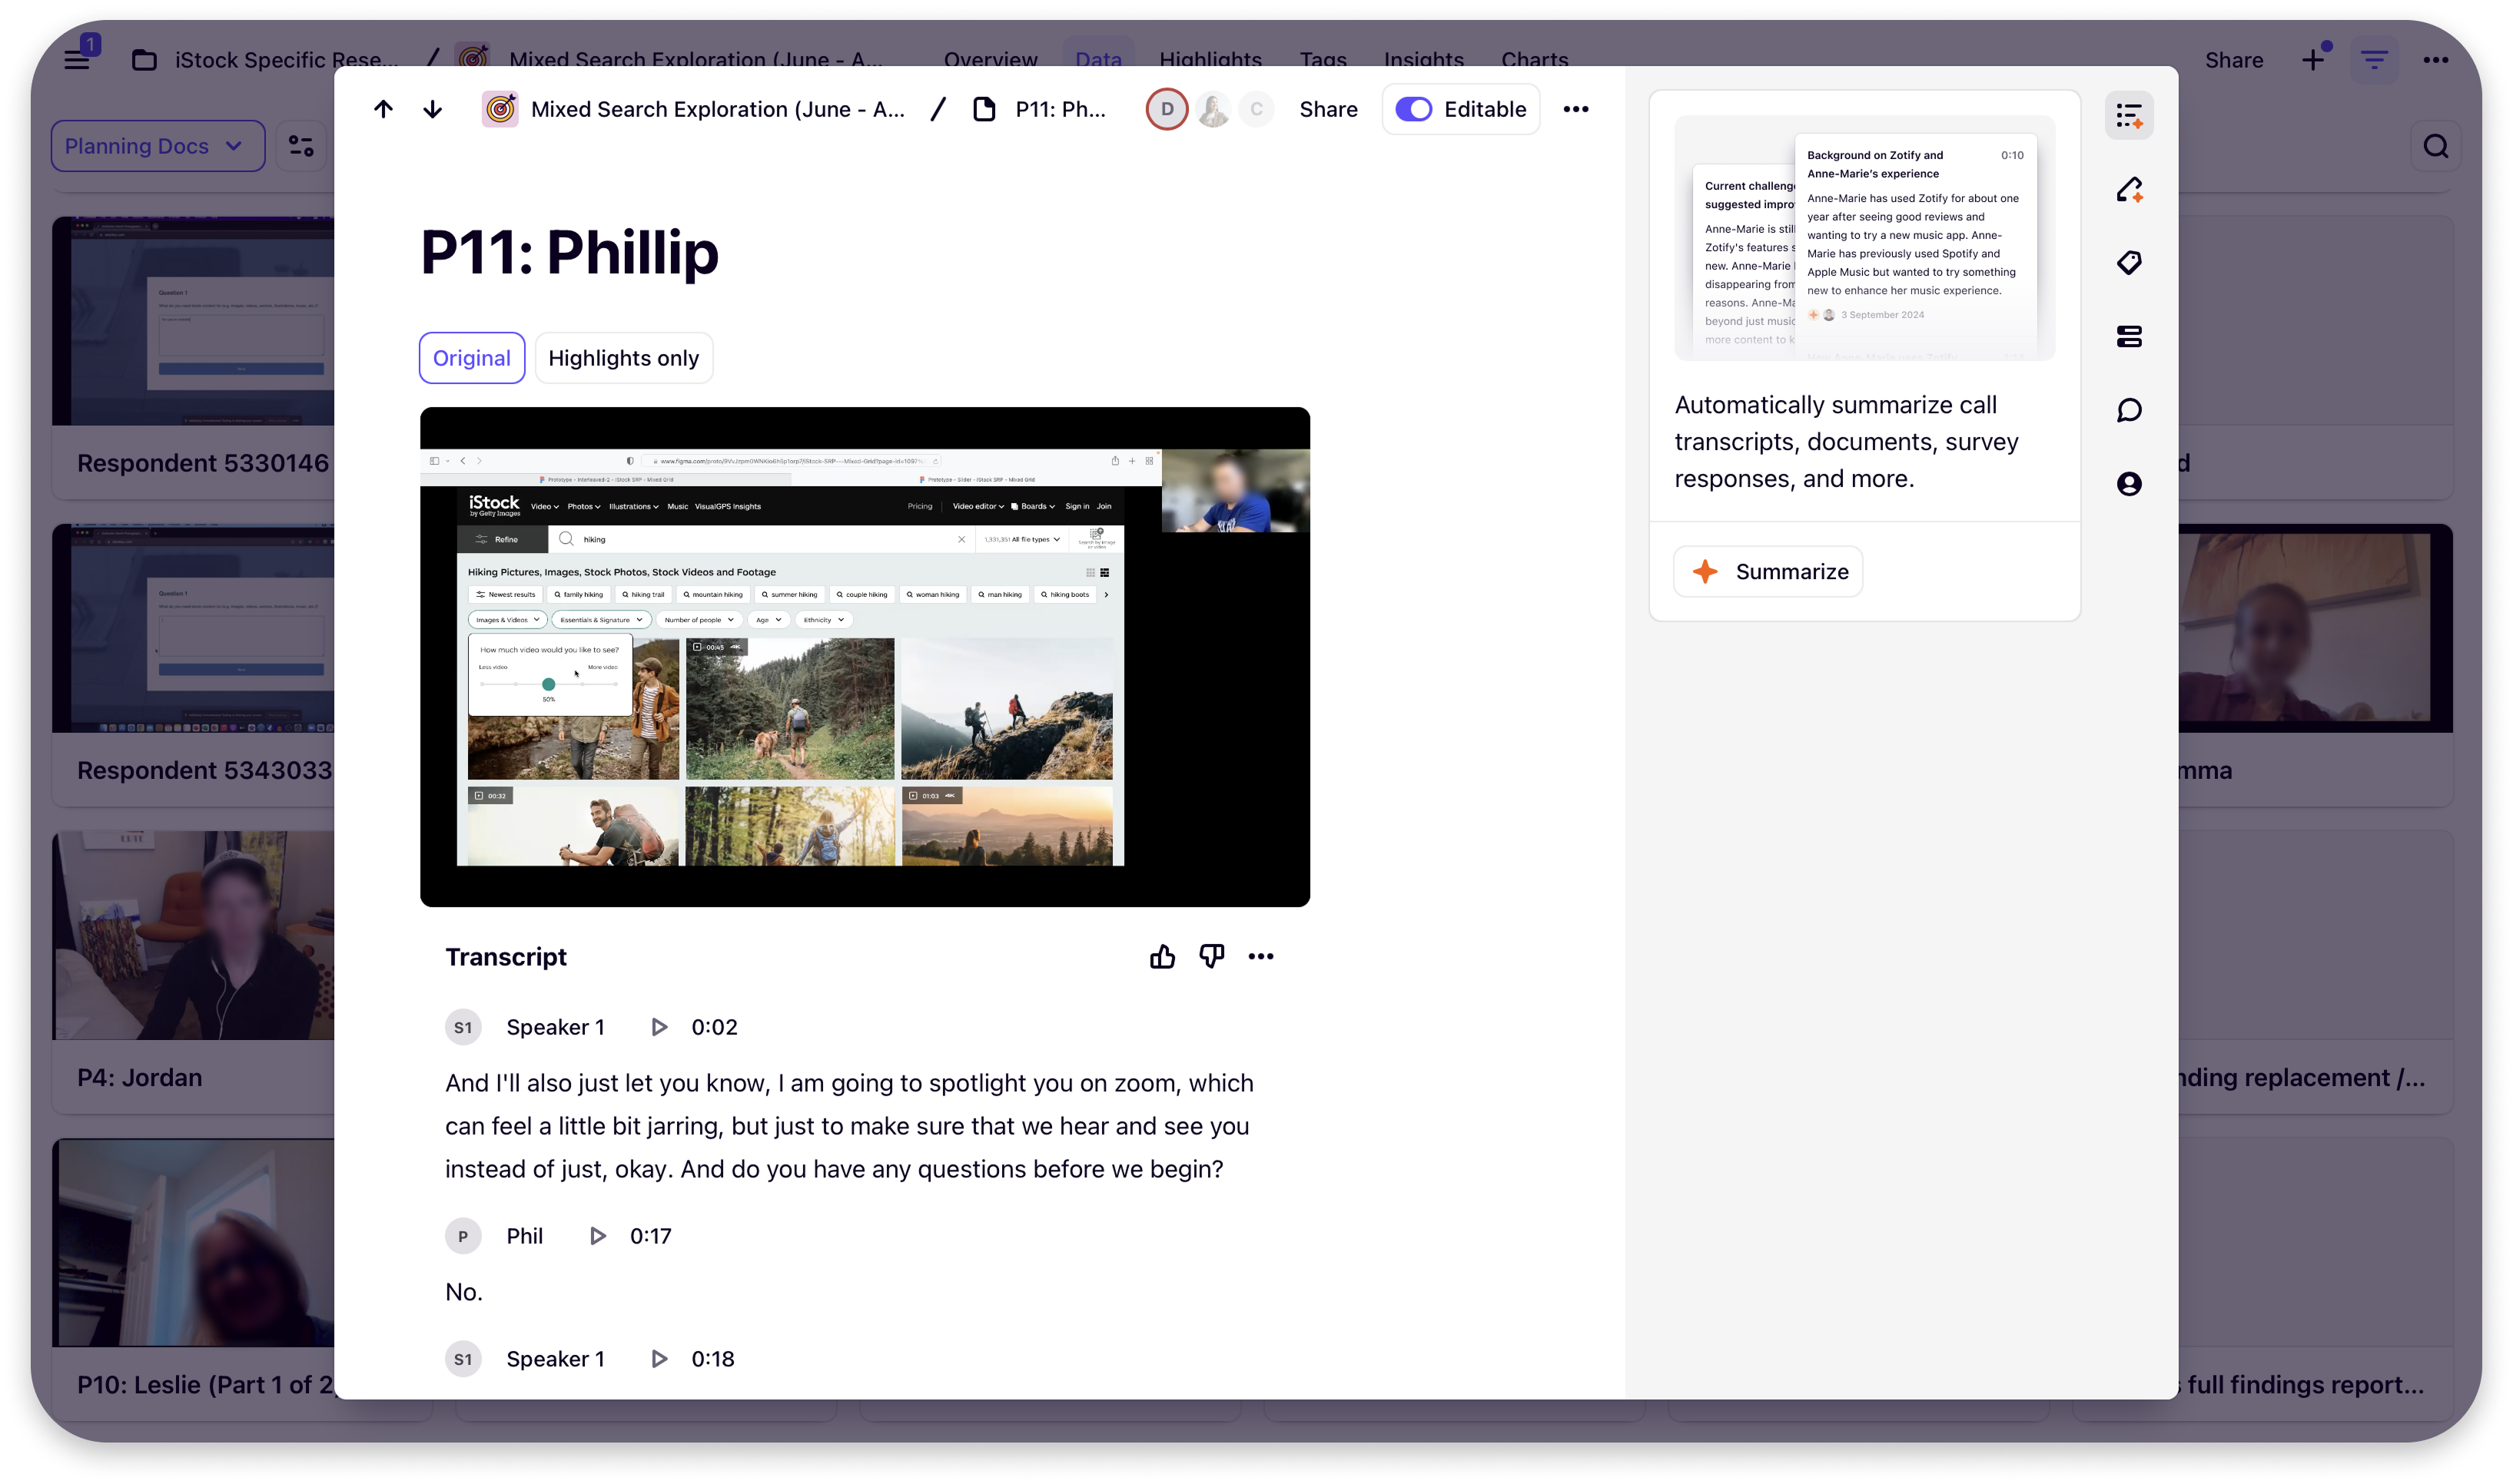
Task: Open the hamburger menu with notification badge
Action: tap(78, 59)
